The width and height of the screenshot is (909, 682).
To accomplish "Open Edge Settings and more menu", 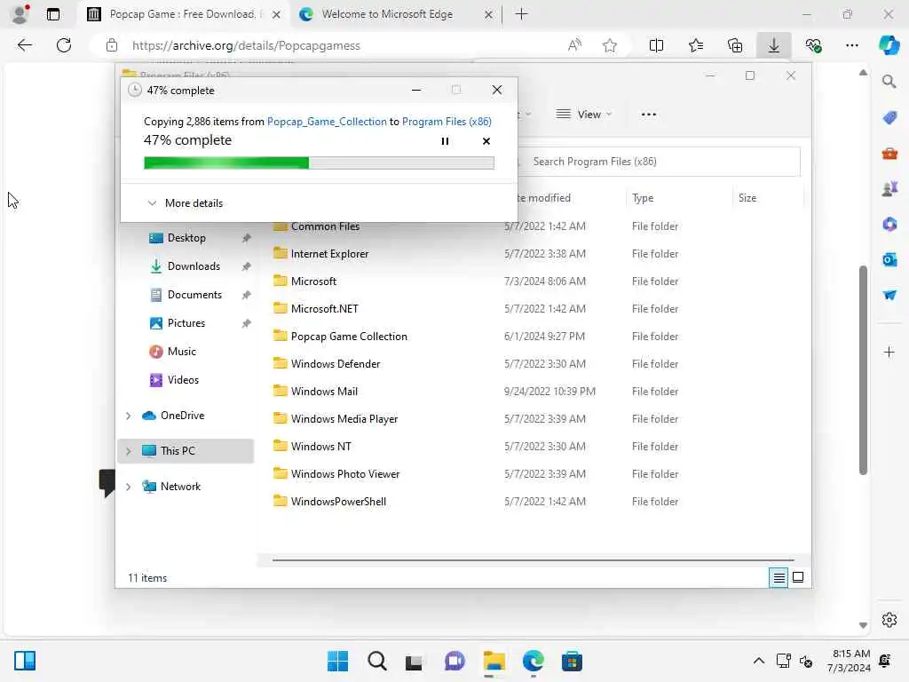I will pyautogui.click(x=851, y=45).
